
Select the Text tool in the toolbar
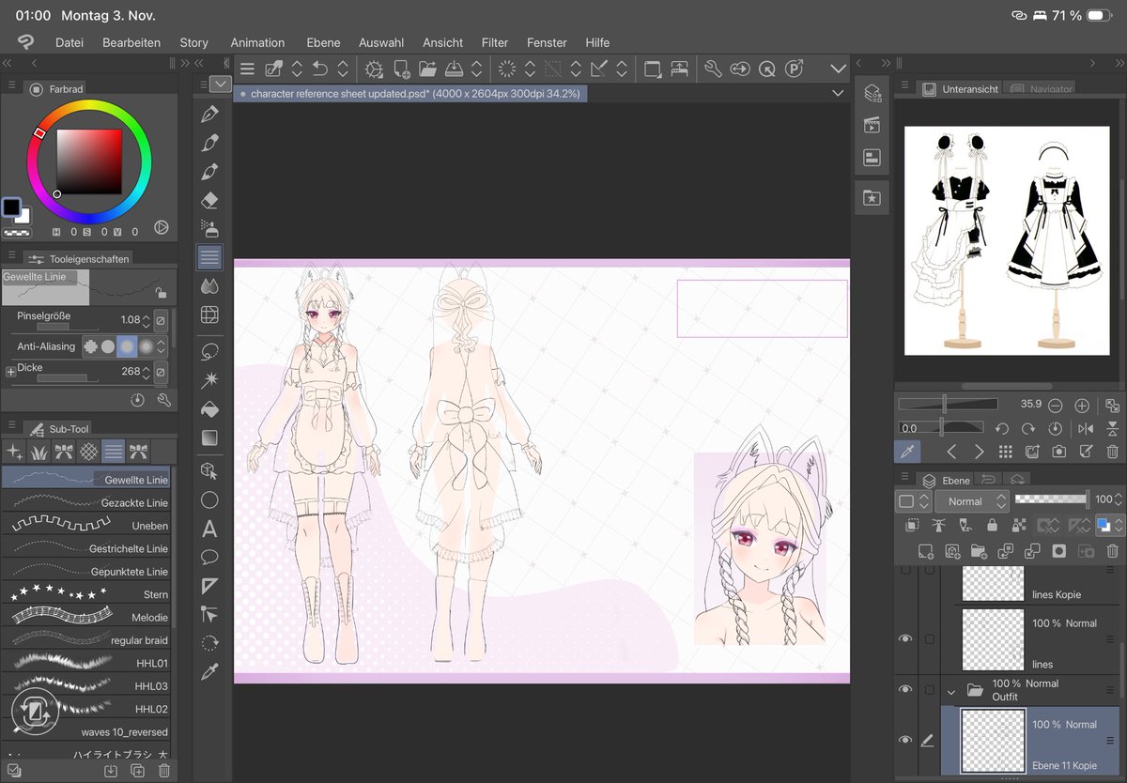(x=209, y=529)
